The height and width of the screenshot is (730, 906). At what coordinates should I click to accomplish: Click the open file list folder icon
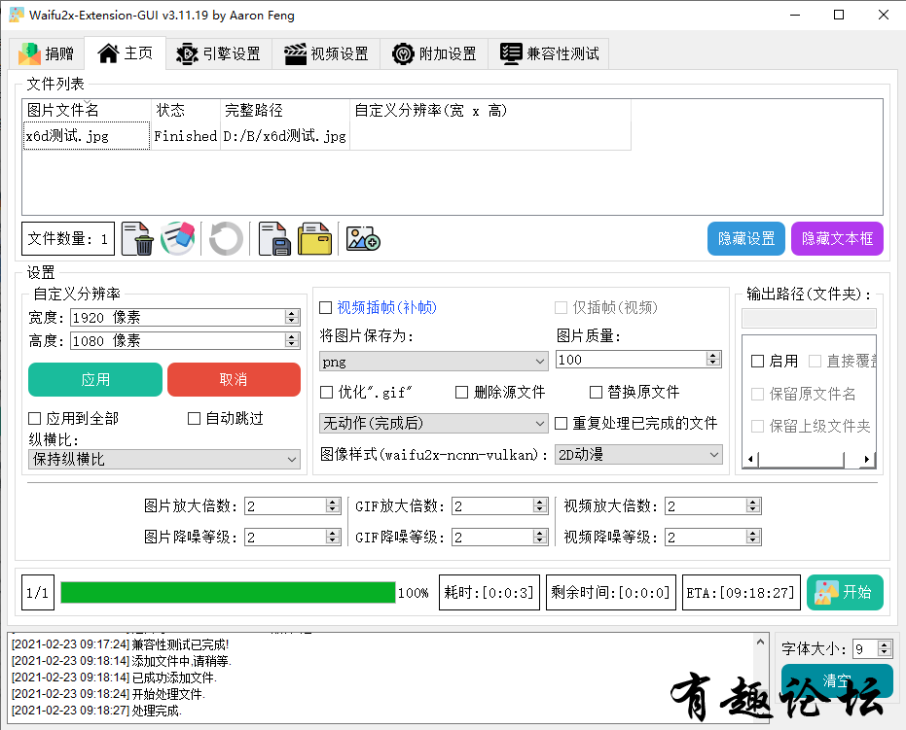[x=315, y=238]
